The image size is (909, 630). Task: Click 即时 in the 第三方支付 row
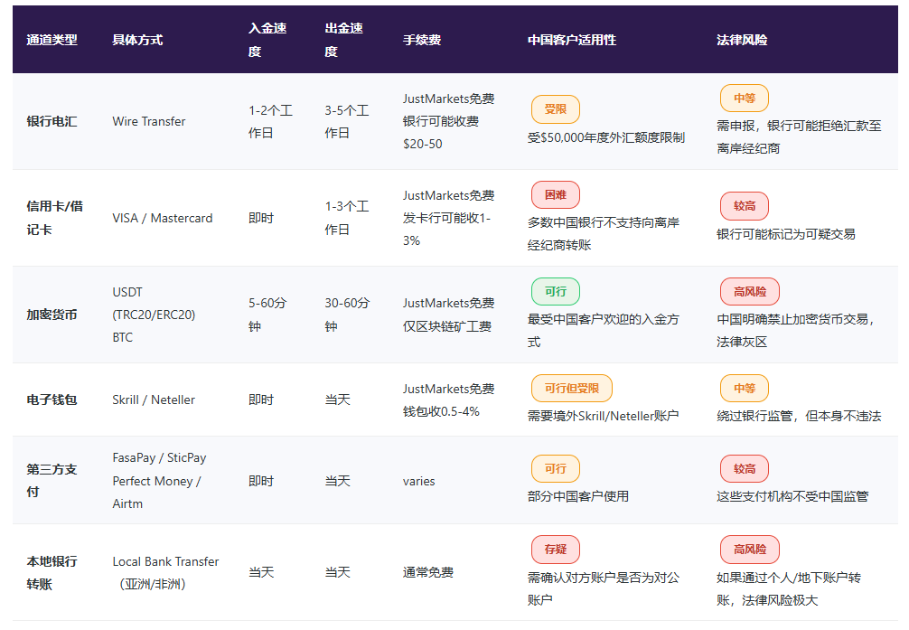(261, 481)
